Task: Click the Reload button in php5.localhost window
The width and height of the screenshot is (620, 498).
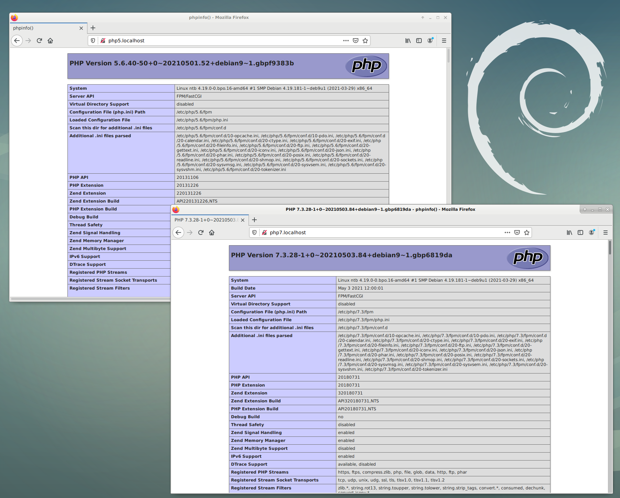Action: click(39, 41)
